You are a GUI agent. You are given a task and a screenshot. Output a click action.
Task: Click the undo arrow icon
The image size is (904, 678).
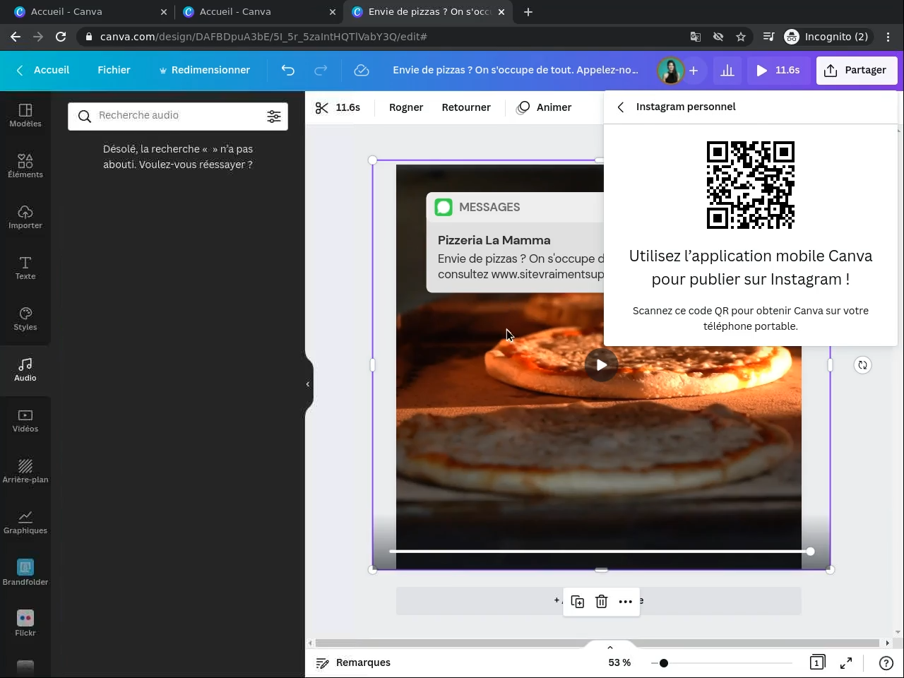[x=287, y=70]
